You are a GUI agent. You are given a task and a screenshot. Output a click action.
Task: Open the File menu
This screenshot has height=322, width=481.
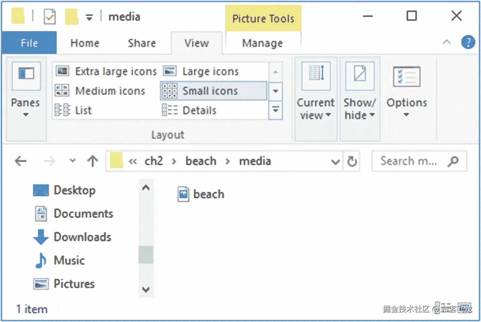29,43
